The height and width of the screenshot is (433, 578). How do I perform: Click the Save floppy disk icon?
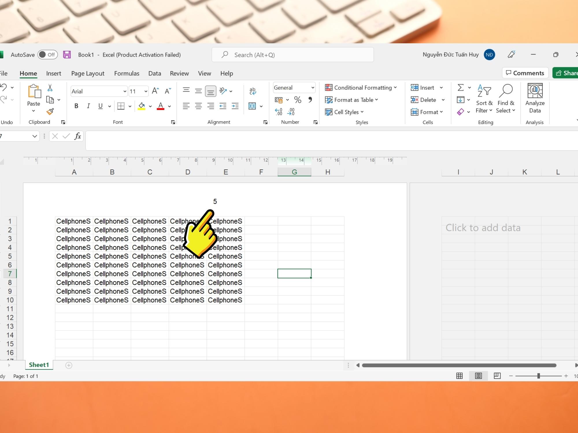click(67, 55)
